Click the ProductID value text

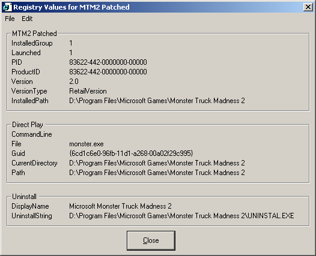(108, 72)
